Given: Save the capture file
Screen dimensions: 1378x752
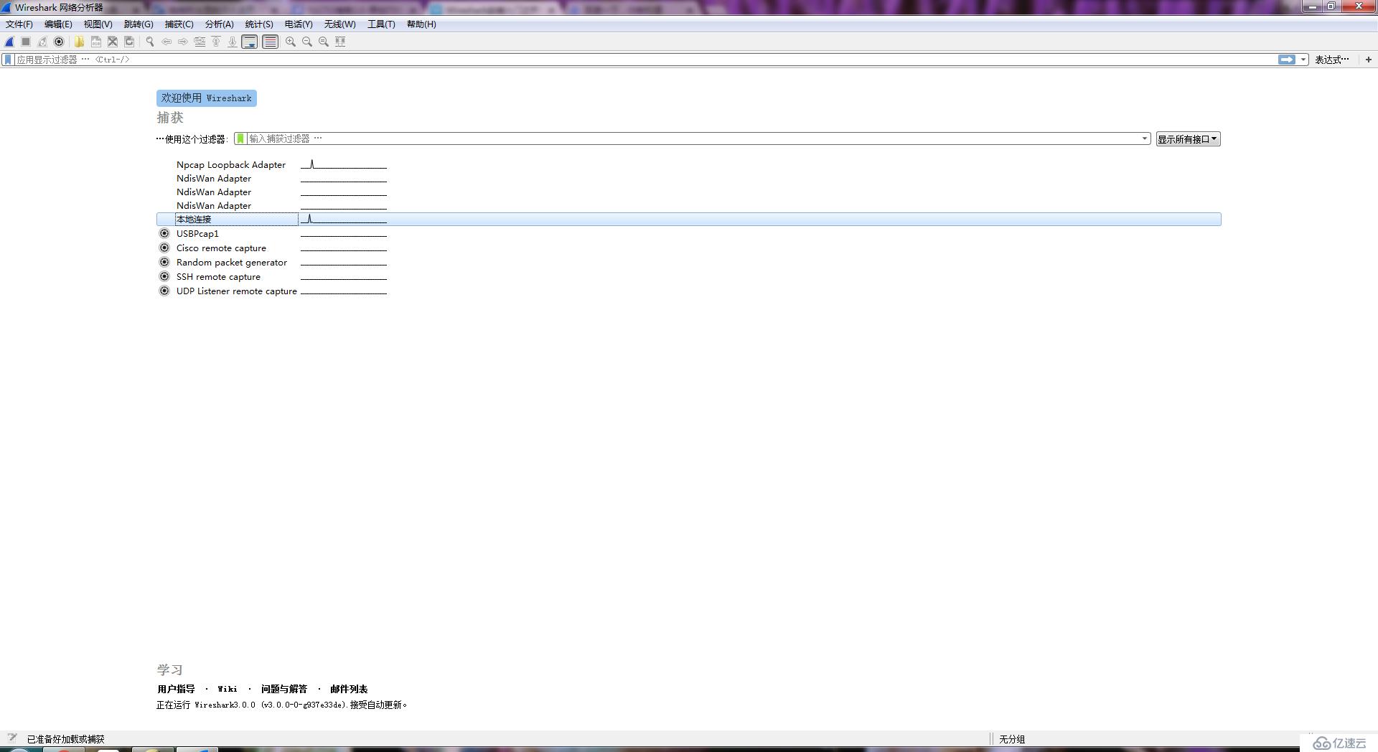Looking at the screenshot, I should point(95,42).
